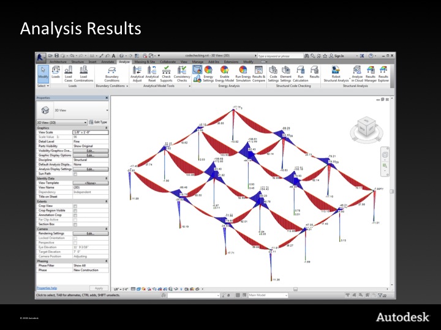
Task: Open Code Settings
Action: 273,74
